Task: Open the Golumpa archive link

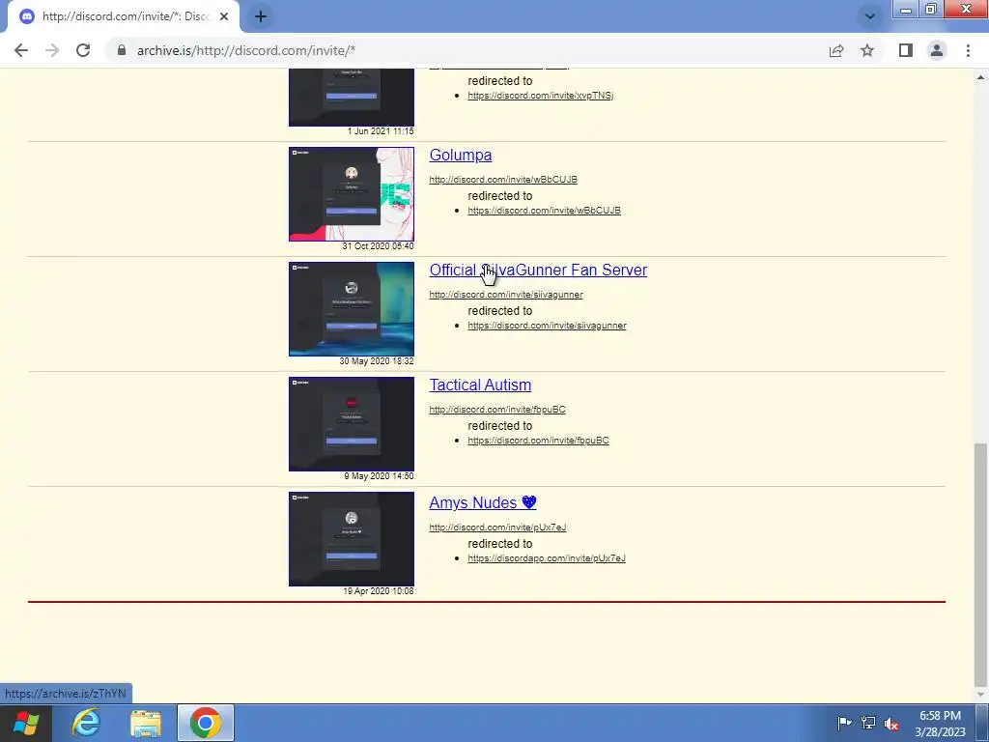Action: 461,156
